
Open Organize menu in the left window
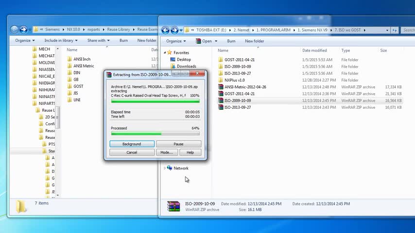click(x=25, y=40)
